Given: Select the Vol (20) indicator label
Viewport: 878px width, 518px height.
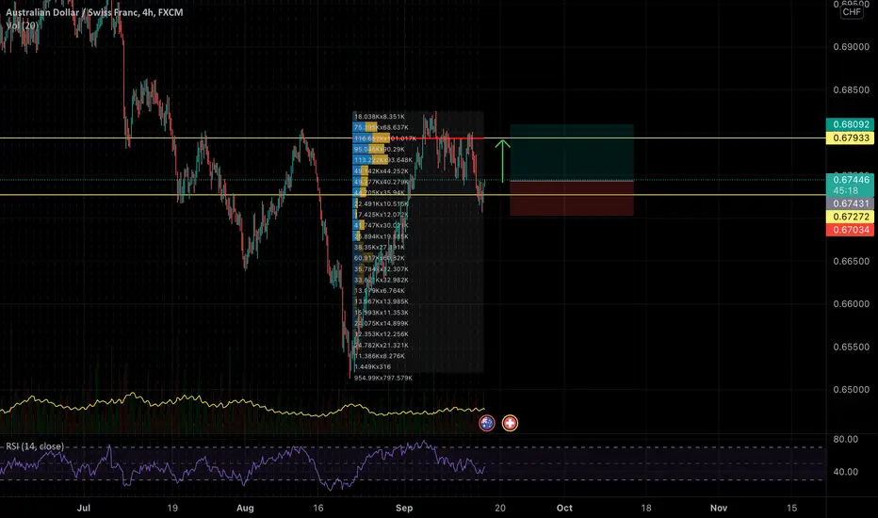Looking at the screenshot, I should [x=23, y=25].
